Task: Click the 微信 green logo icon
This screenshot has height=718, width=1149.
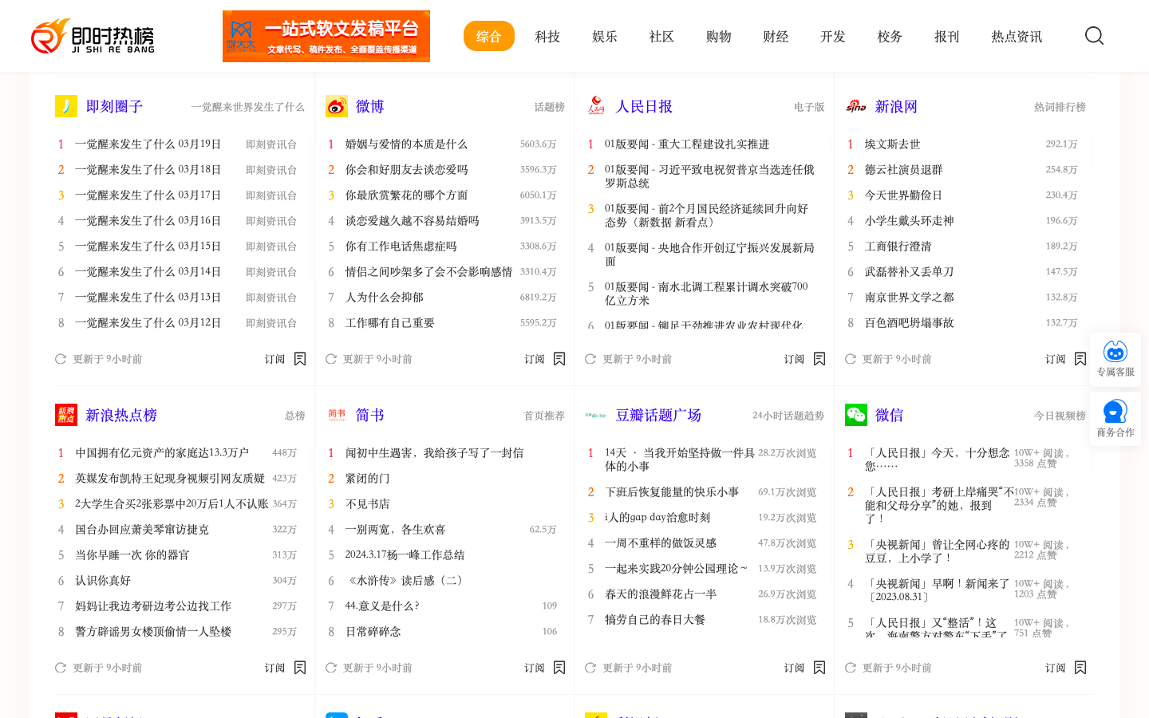Action: pyautogui.click(x=856, y=415)
